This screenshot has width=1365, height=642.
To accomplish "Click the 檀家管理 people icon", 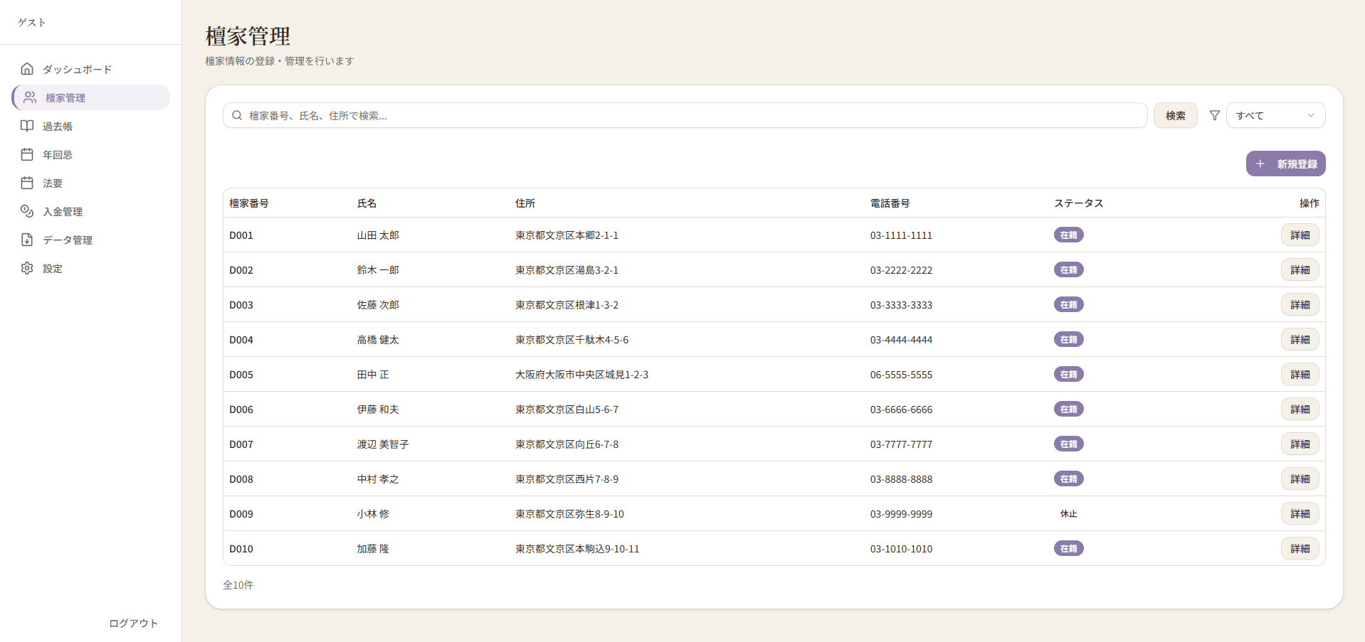I will [30, 97].
